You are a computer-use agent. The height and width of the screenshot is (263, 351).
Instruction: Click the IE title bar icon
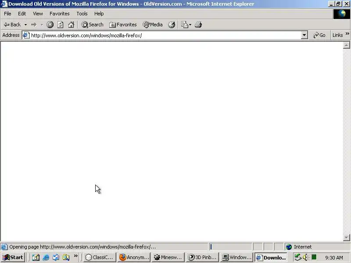click(x=4, y=4)
